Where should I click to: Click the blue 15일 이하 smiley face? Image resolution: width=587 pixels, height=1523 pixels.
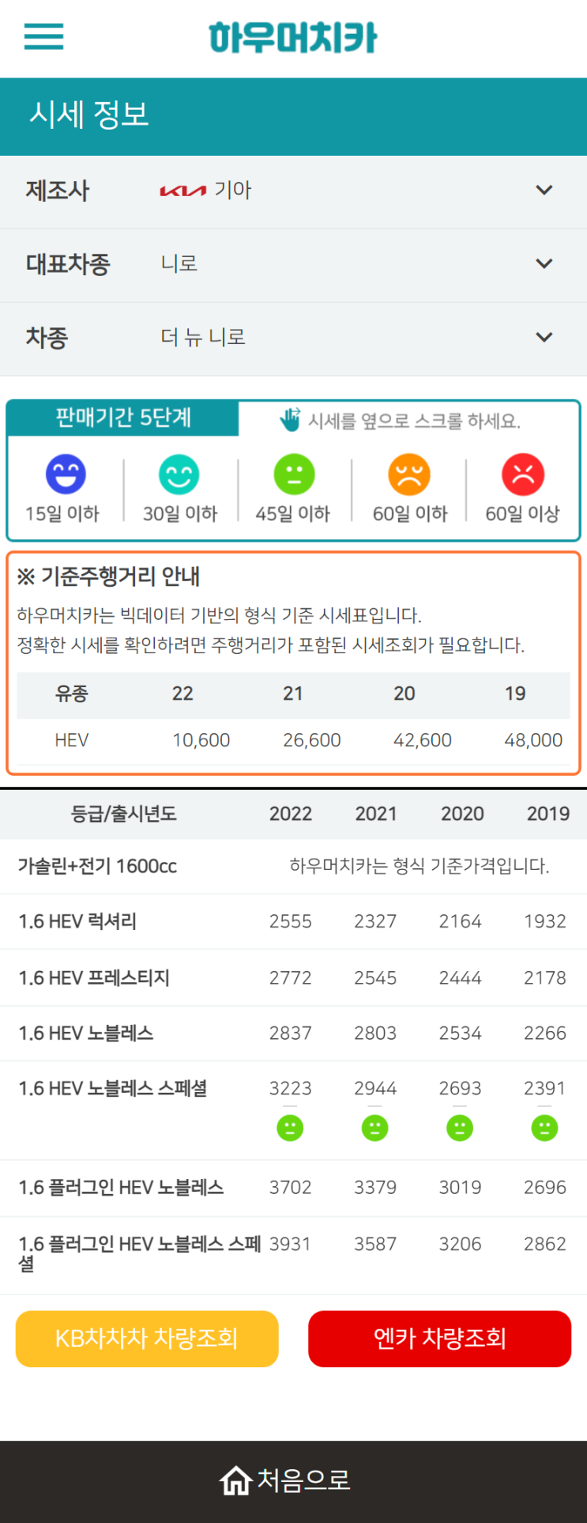pos(66,474)
